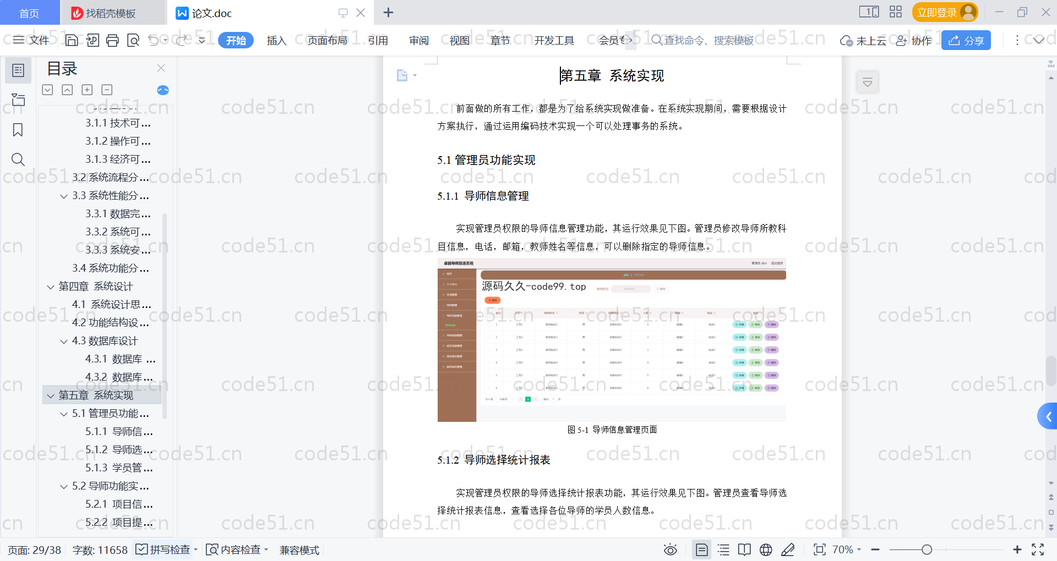Click add heading level plus icon
Viewport: 1057px width, 561px height.
coord(87,90)
